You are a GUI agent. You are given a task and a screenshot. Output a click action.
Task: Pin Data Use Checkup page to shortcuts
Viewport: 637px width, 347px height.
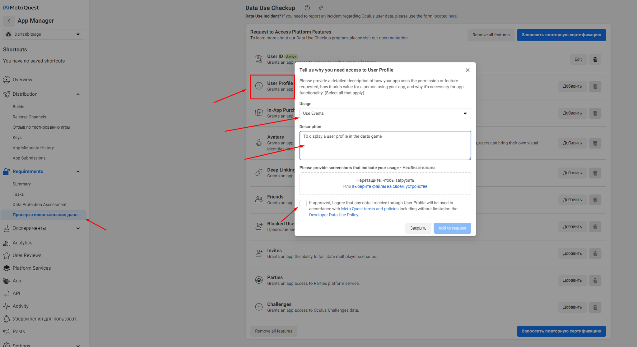coord(321,8)
